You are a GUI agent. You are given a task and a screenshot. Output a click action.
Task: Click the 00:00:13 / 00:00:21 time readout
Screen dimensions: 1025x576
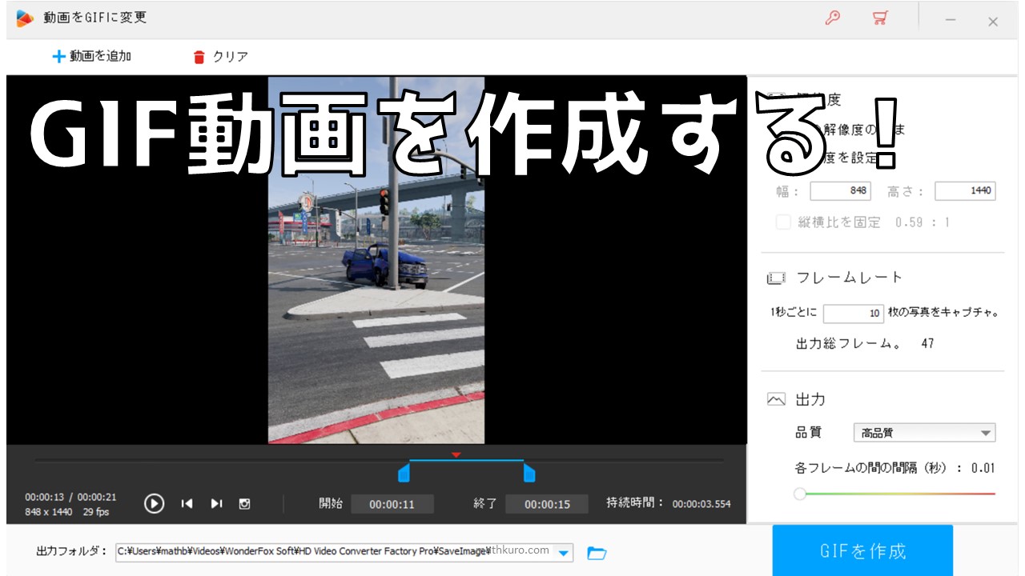coord(70,497)
